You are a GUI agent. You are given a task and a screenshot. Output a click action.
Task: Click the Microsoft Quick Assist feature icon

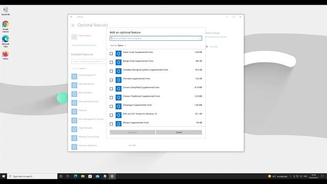(x=74, y=103)
